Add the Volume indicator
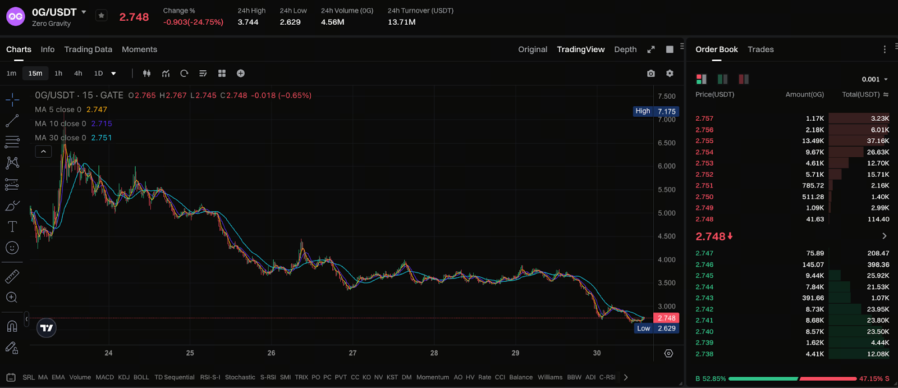Screen dimensions: 898x388 (80, 377)
